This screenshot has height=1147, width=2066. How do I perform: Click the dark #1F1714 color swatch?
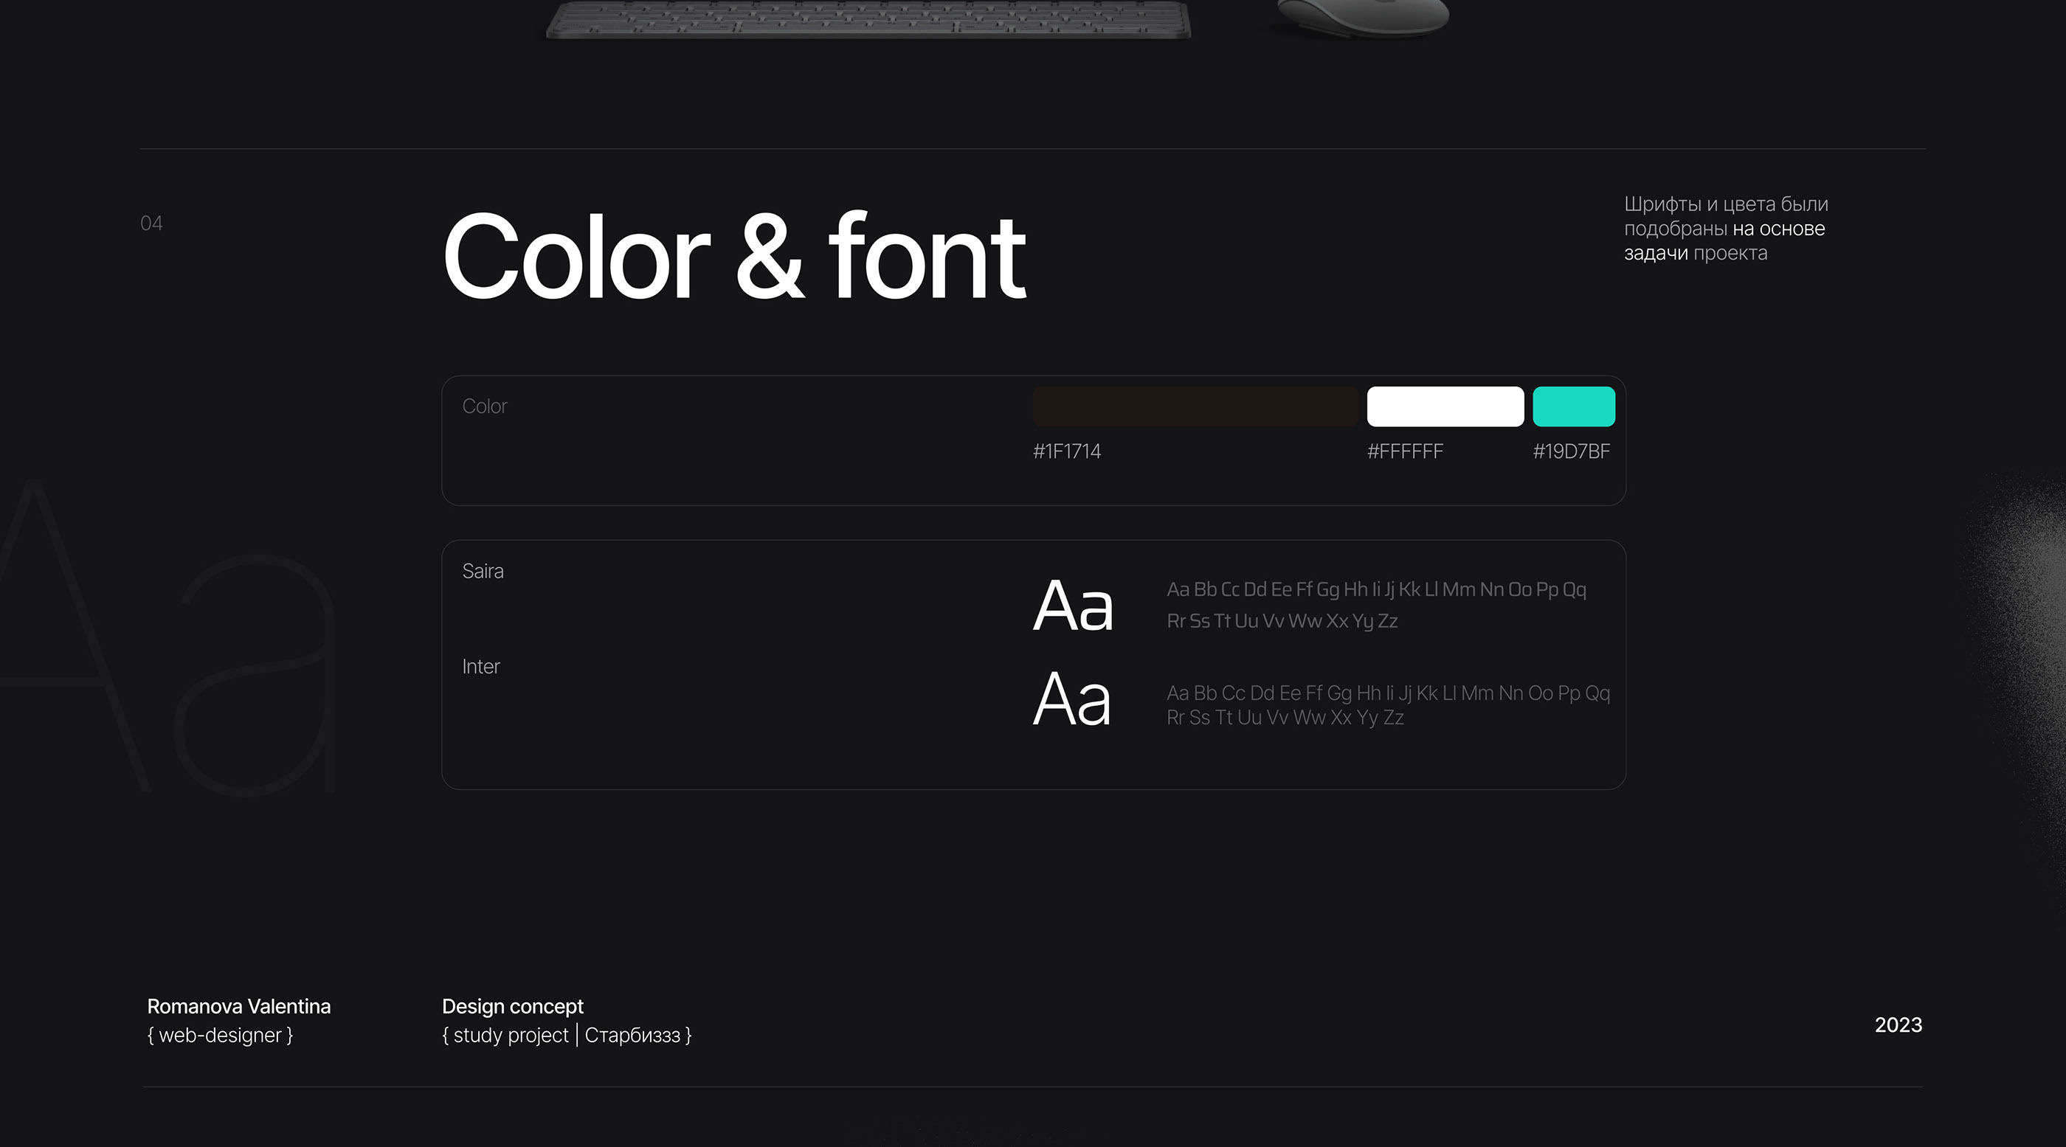[1195, 406]
